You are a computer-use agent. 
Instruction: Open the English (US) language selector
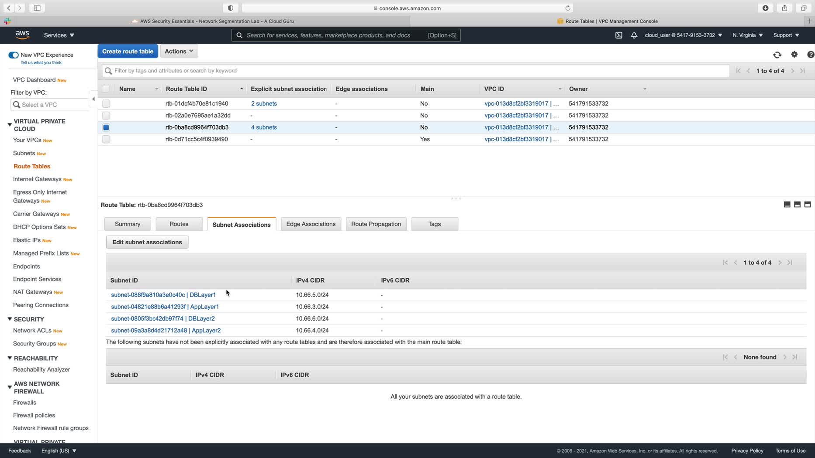[59, 451]
